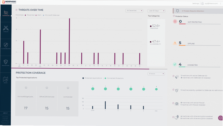The width and height of the screenshot is (223, 126).
Task: Click the drive encryption lock icon
Action: (x=177, y=117)
